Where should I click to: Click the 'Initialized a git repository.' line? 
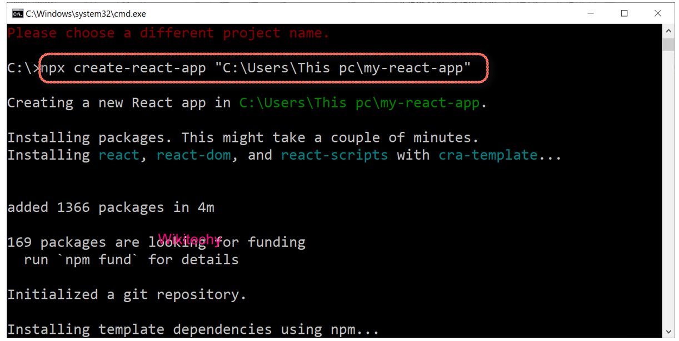point(127,294)
